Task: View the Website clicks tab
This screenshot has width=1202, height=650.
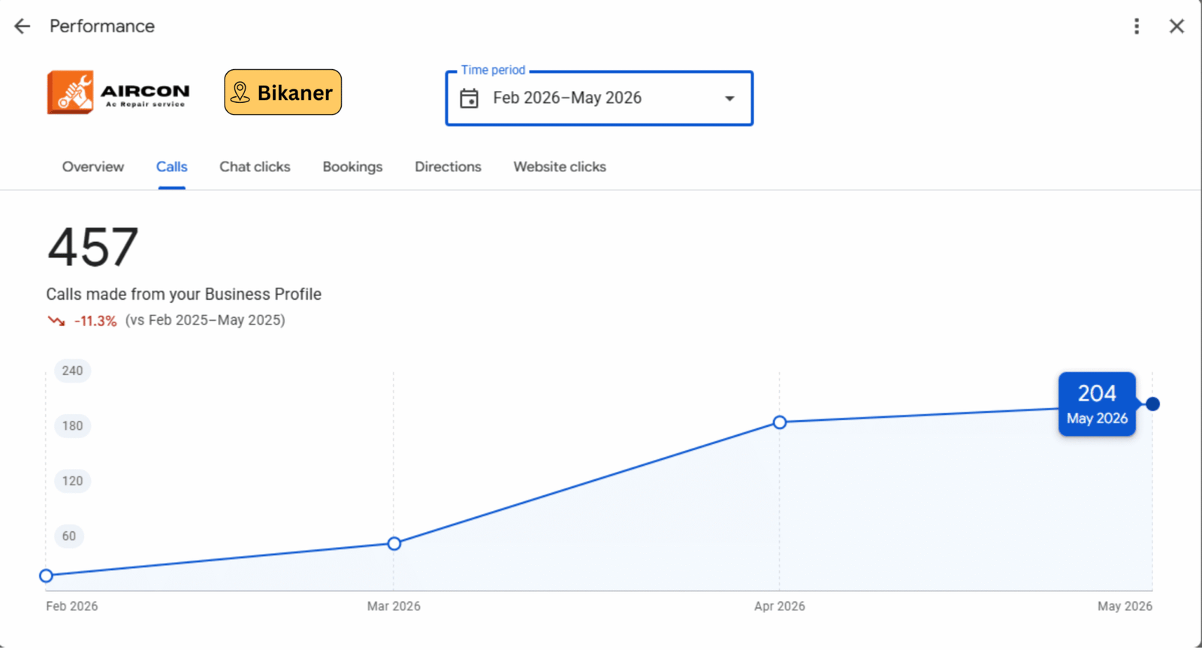Action: pos(560,167)
